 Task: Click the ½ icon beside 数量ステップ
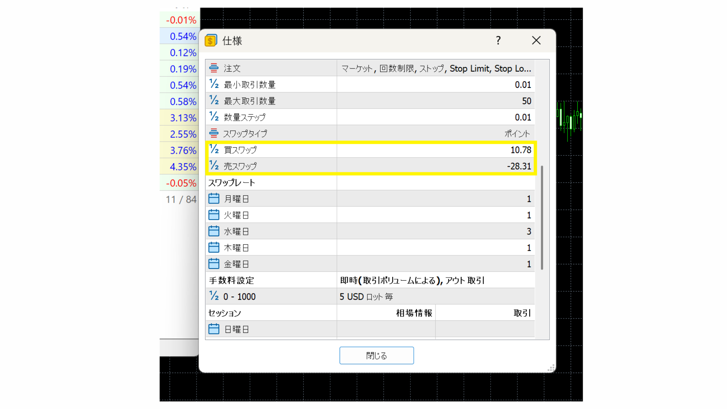tap(214, 117)
